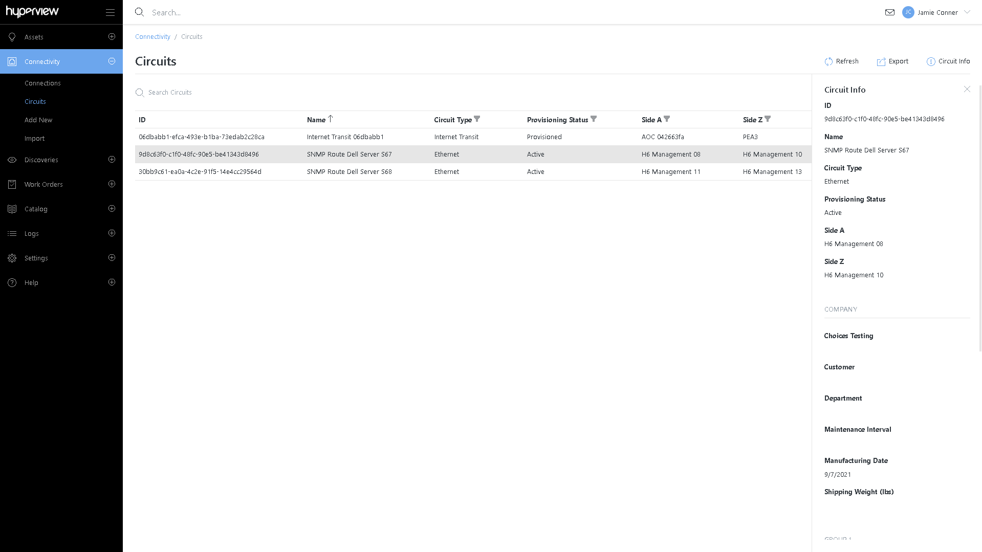
Task: Select the Catalog sidebar icon
Action: (x=12, y=209)
